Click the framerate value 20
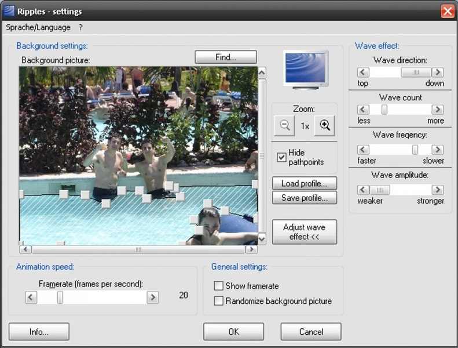The image size is (458, 348). pyautogui.click(x=184, y=295)
